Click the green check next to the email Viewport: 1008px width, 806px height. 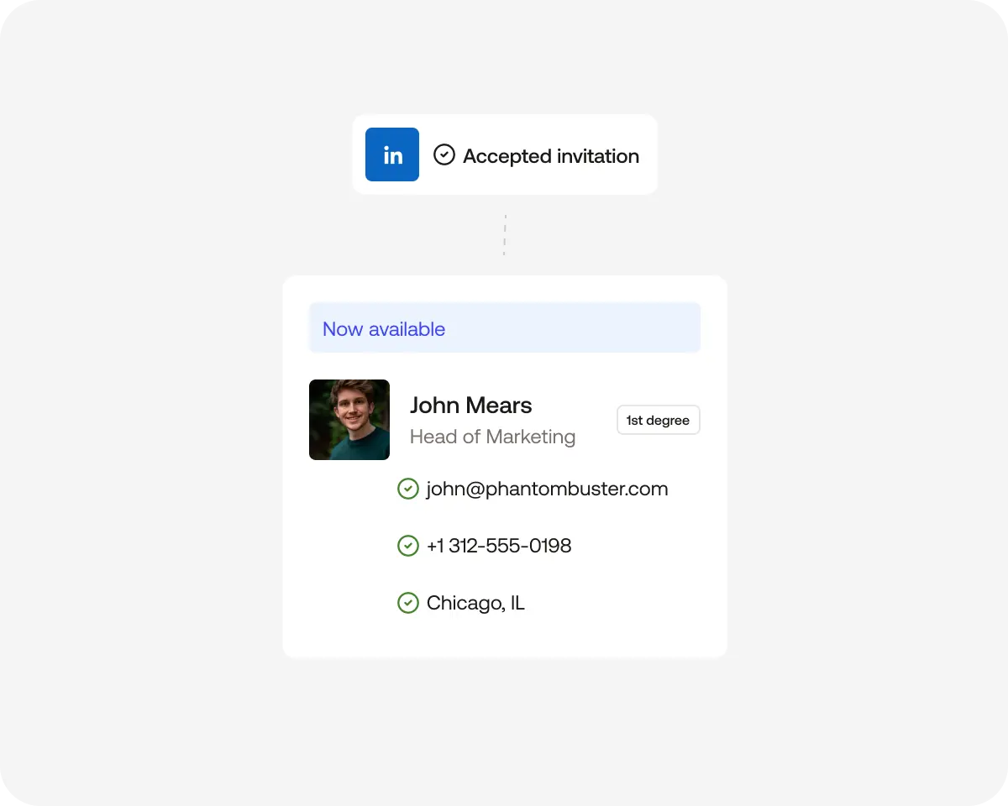pos(407,489)
